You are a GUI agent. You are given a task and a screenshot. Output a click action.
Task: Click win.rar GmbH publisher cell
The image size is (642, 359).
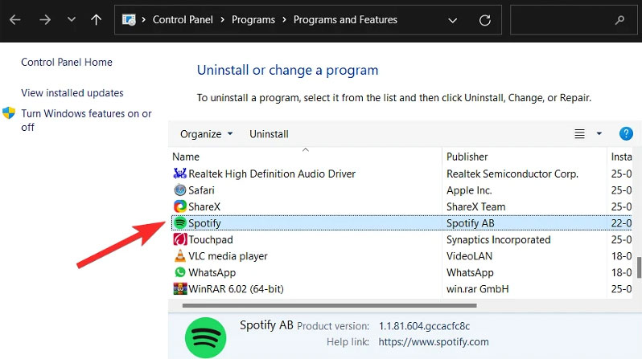477,288
